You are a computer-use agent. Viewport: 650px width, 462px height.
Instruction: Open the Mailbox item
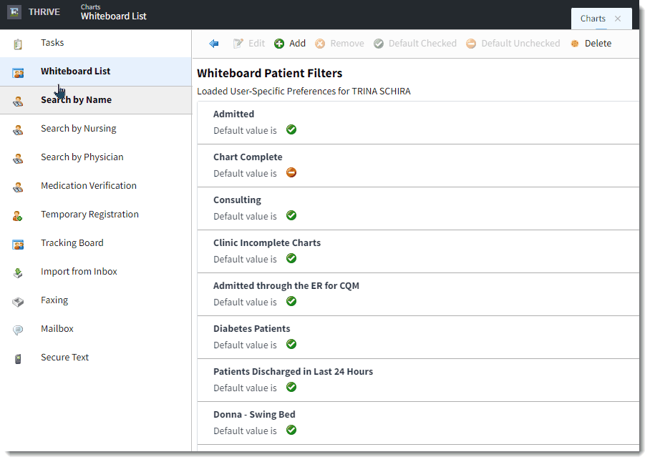click(x=96, y=329)
